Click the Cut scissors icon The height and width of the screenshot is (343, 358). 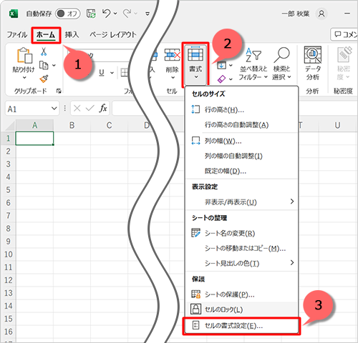pyautogui.click(x=44, y=51)
